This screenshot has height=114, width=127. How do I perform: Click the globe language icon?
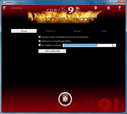click(x=108, y=8)
